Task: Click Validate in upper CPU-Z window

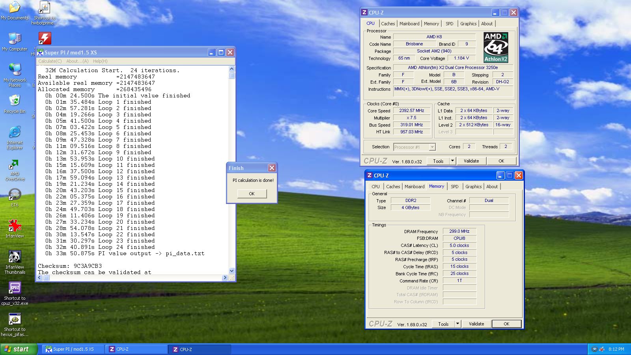Action: 471,161
